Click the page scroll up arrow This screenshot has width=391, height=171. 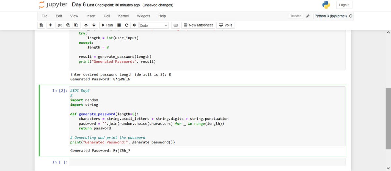[388, 32]
